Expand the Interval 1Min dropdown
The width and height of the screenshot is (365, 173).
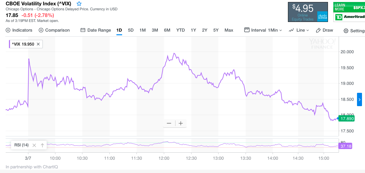(x=263, y=30)
